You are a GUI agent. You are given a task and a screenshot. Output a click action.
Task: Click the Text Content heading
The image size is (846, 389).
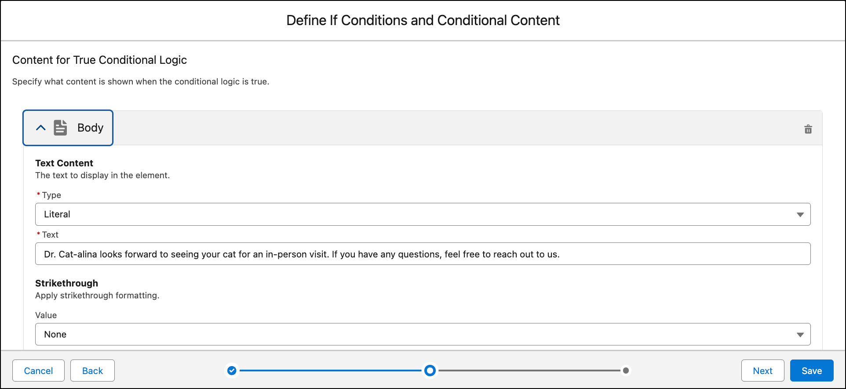coord(64,163)
